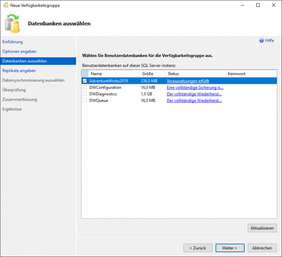
Task: Maximize the Neue Verfügbarkeitsgruppe window
Action: 258,5
